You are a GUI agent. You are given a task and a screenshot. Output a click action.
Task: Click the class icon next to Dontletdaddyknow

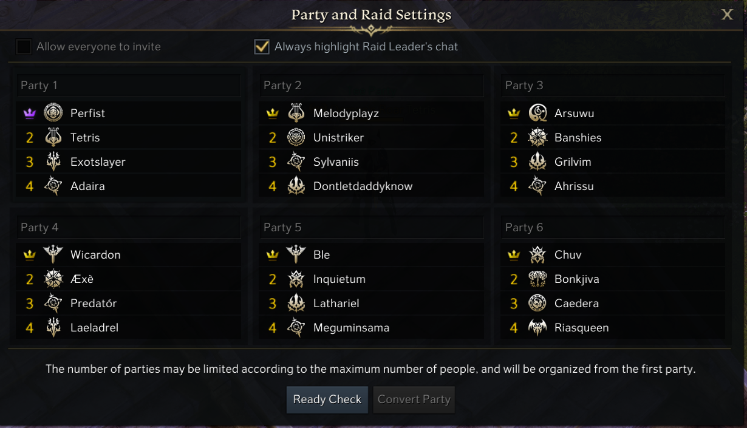point(296,186)
